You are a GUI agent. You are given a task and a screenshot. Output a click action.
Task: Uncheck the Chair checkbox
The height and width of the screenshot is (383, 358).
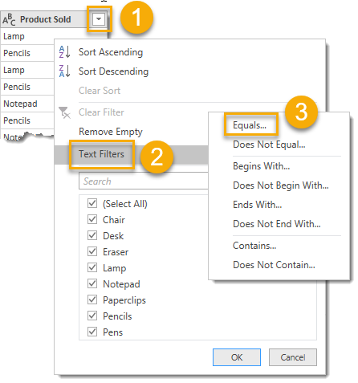click(x=92, y=219)
